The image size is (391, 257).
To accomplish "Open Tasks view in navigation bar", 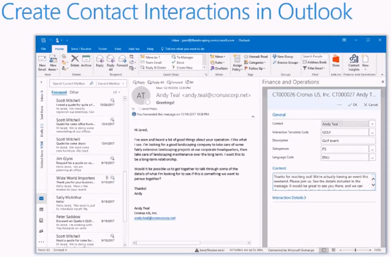I will [x=42, y=220].
